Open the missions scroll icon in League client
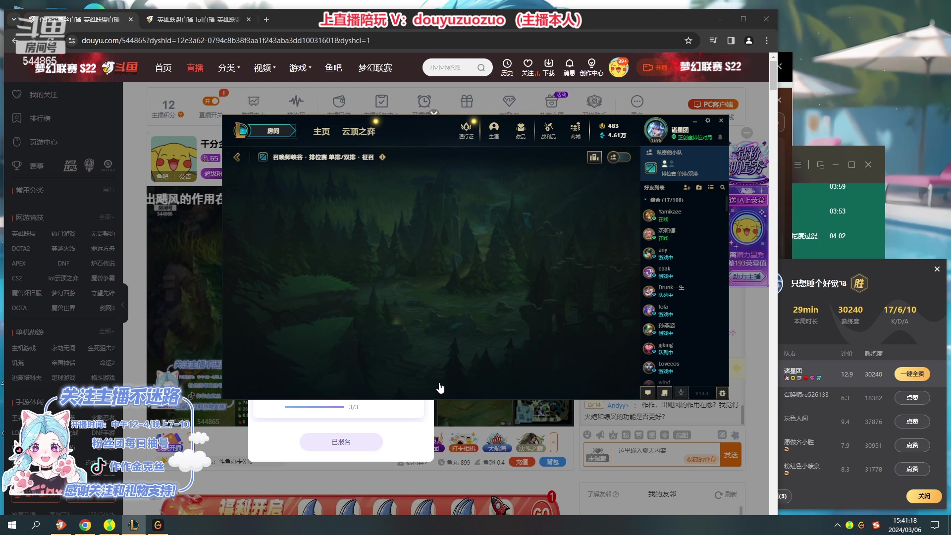This screenshot has height=535, width=951. coord(664,393)
